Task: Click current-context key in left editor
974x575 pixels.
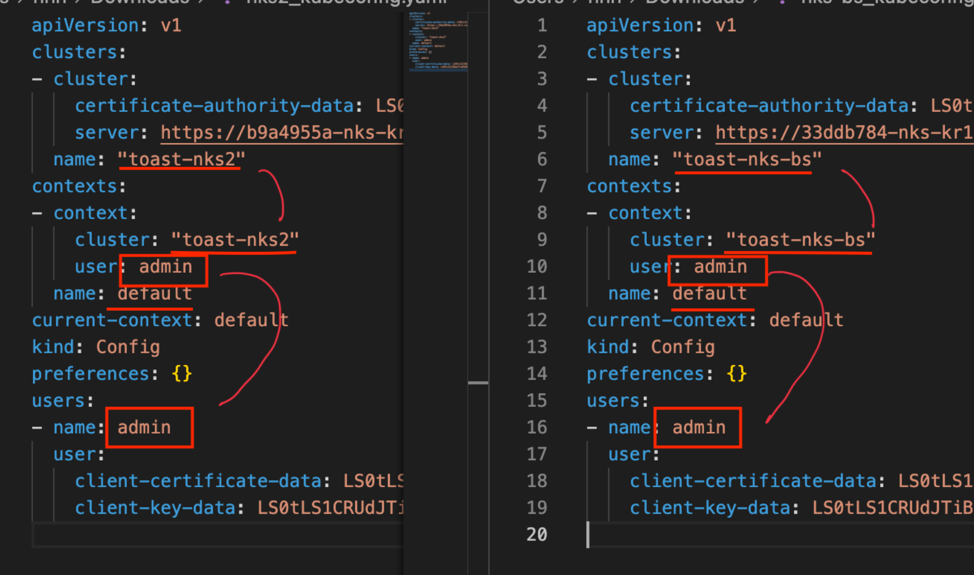Action: (x=112, y=320)
